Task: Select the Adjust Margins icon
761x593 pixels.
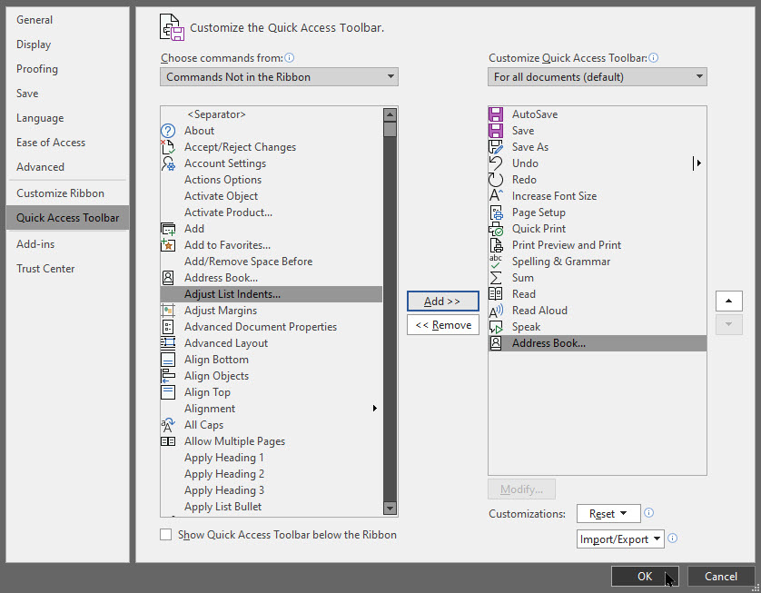Action: pyautogui.click(x=168, y=311)
